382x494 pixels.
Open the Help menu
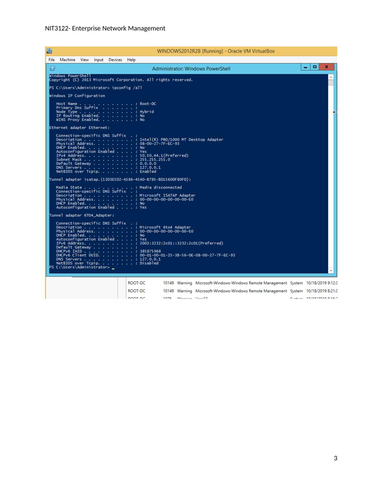131,60
